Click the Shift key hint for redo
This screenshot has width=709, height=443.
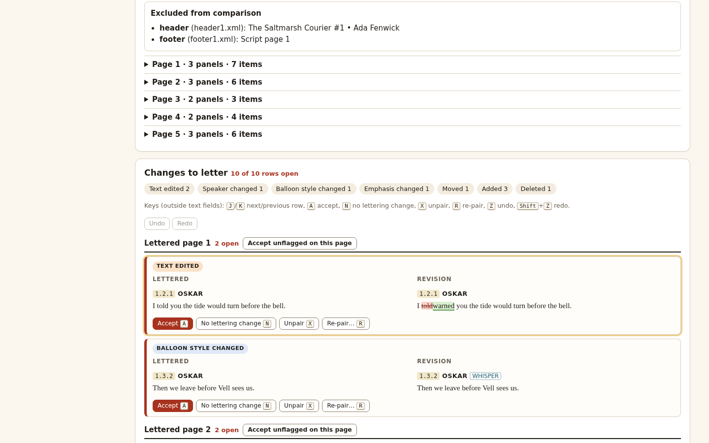[528, 206]
